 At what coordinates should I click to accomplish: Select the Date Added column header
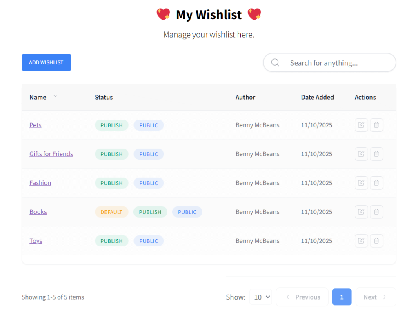click(x=318, y=97)
